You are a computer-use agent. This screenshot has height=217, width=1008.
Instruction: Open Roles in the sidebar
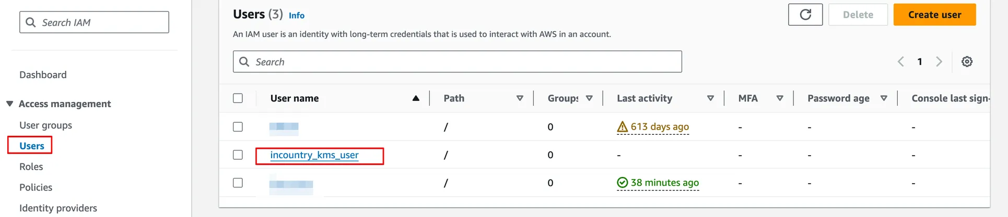(x=31, y=167)
